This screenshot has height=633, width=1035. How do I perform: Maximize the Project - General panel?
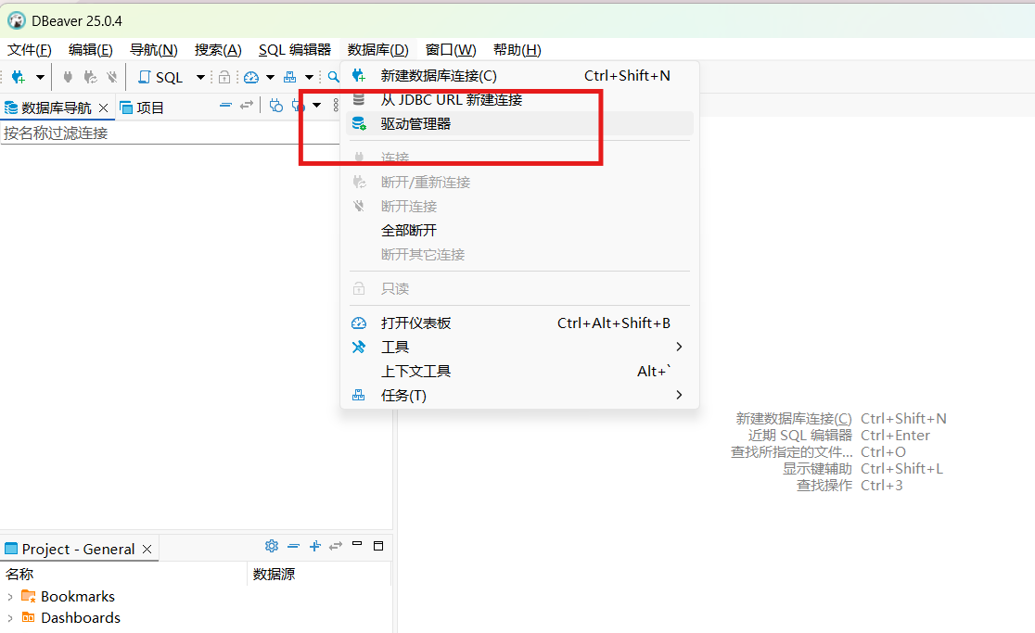[378, 545]
